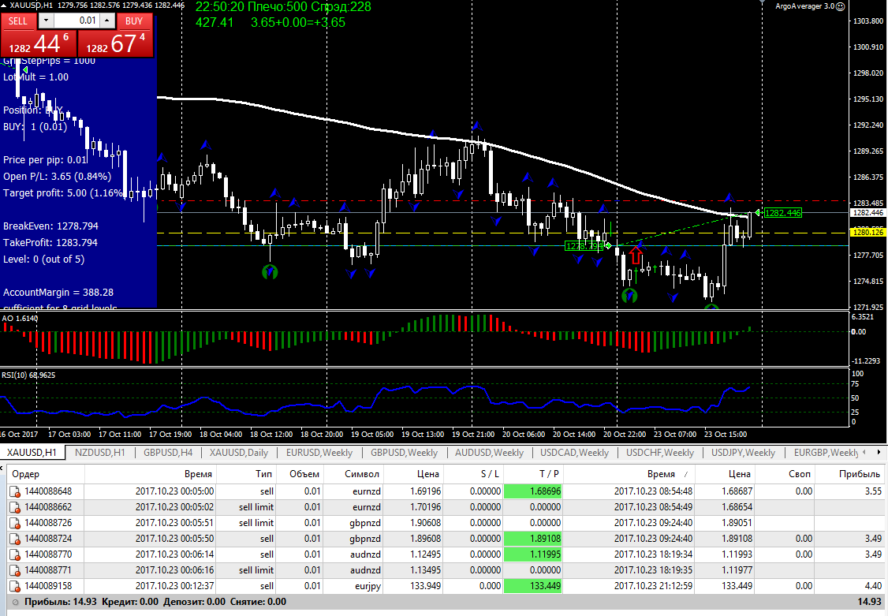This screenshot has width=888, height=616.
Task: Click the 1282 67 buy price tile
Action: [x=115, y=43]
